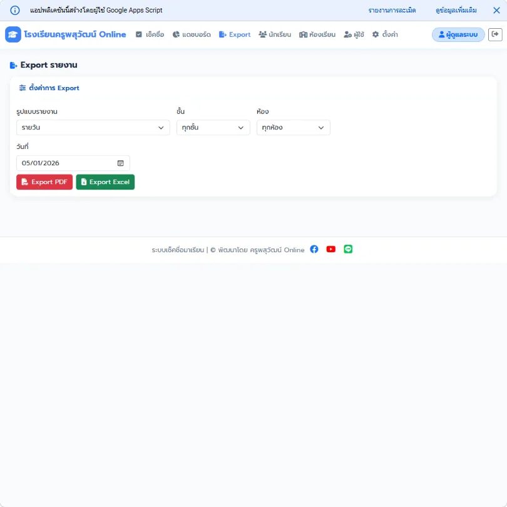Click the logout arrow icon

click(x=495, y=34)
